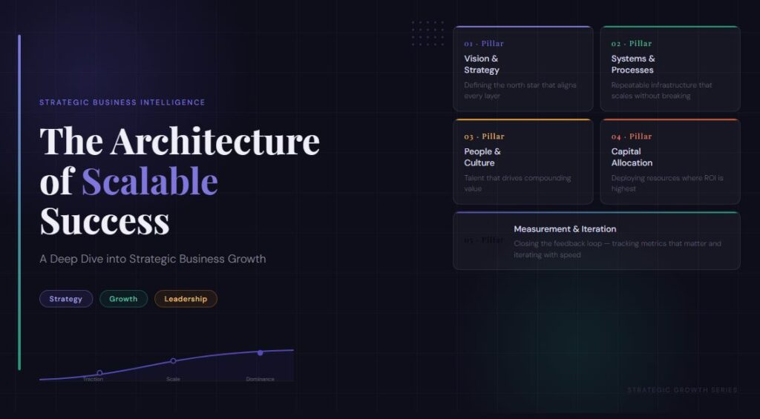
Task: Click the purple highlighted word Scalable
Action: 150,182
